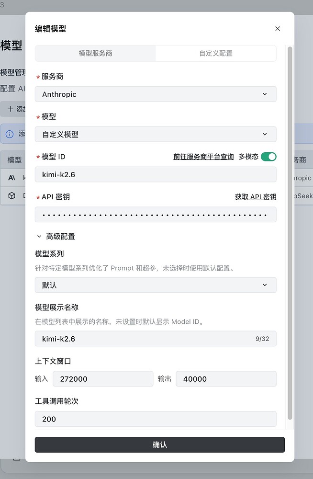
Task: Click the 输出 context window field
Action: 226,379
